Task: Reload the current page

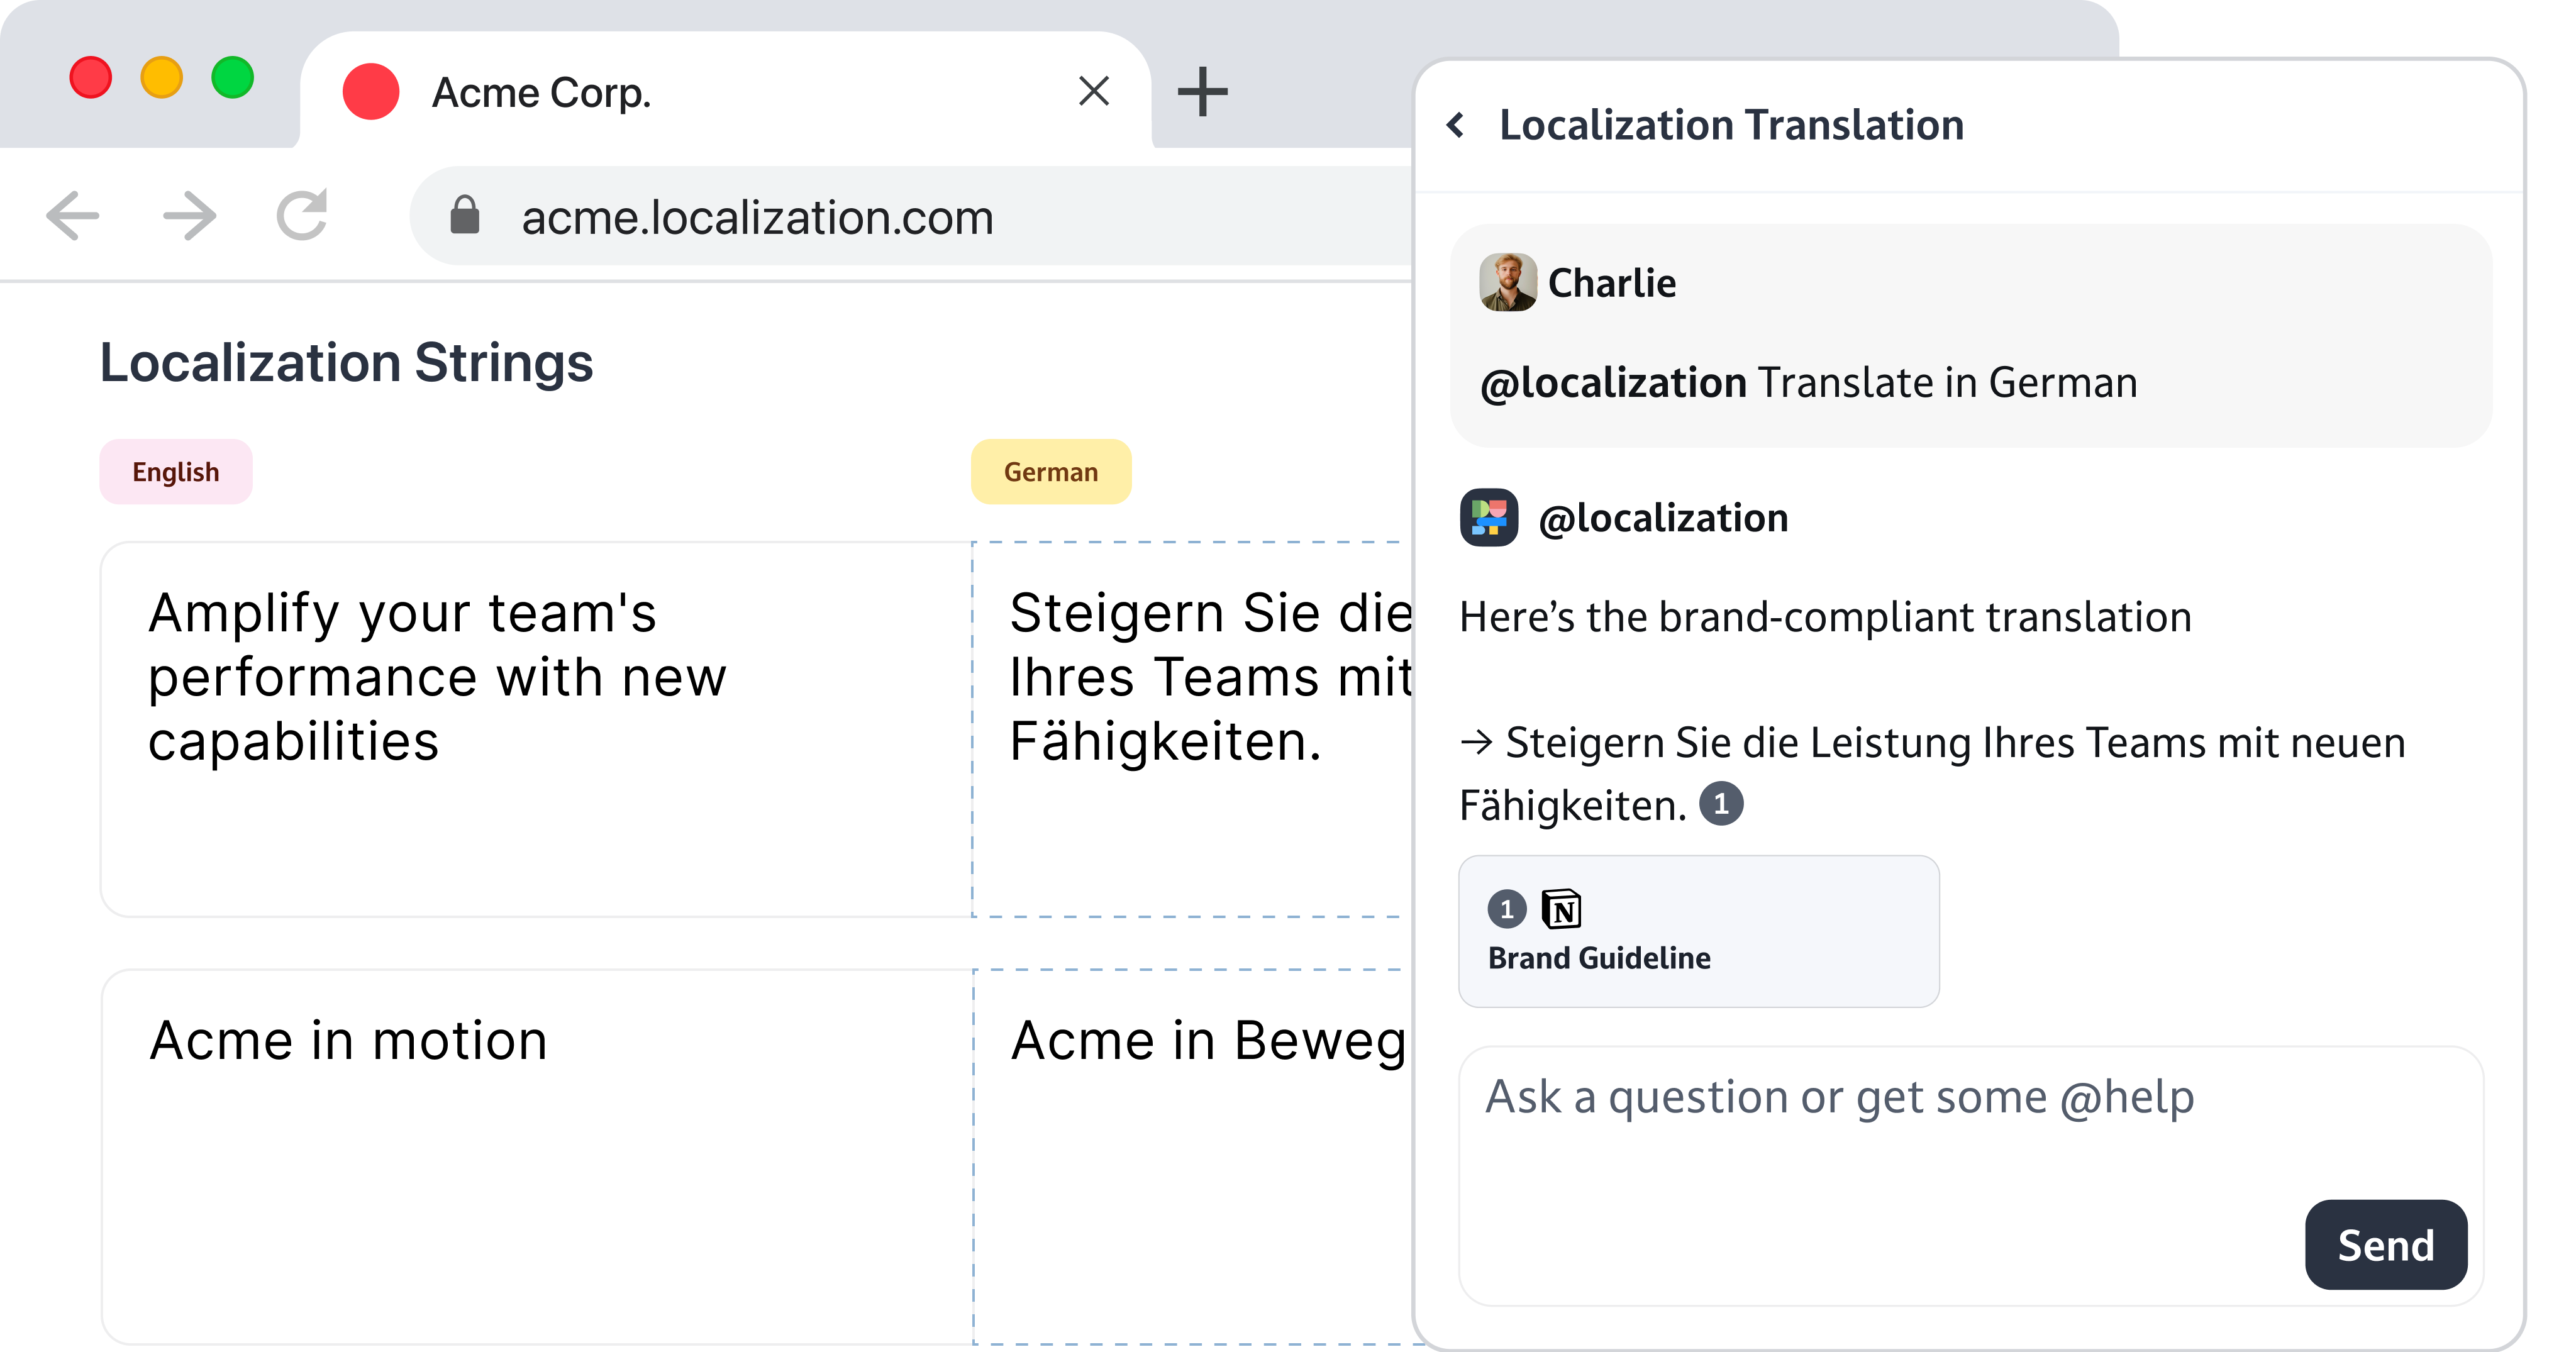Action: 301,215
